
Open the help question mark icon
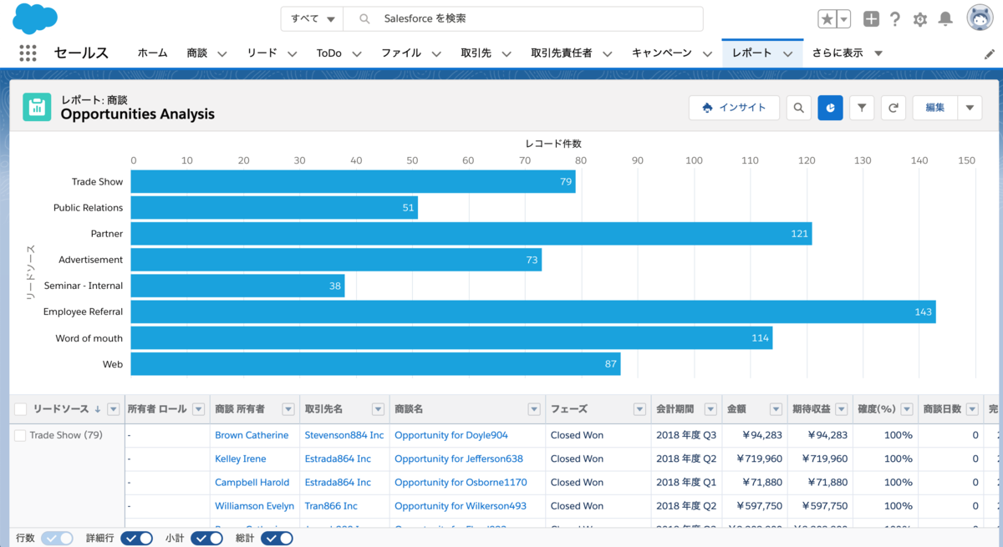895,18
